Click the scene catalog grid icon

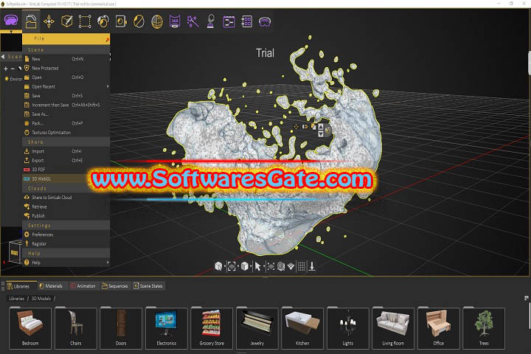[x=247, y=21]
